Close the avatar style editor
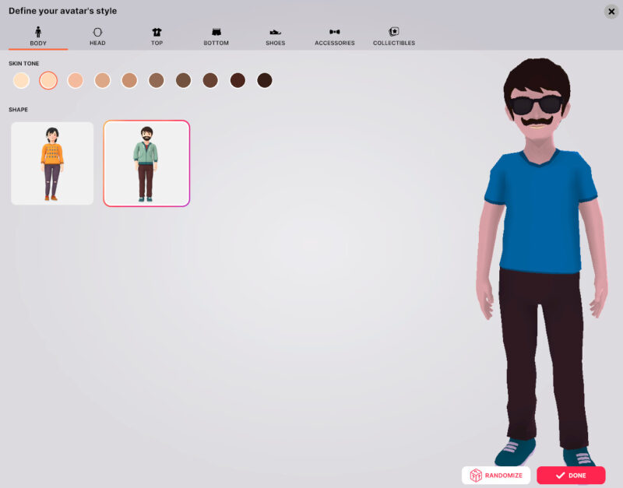 click(x=611, y=12)
